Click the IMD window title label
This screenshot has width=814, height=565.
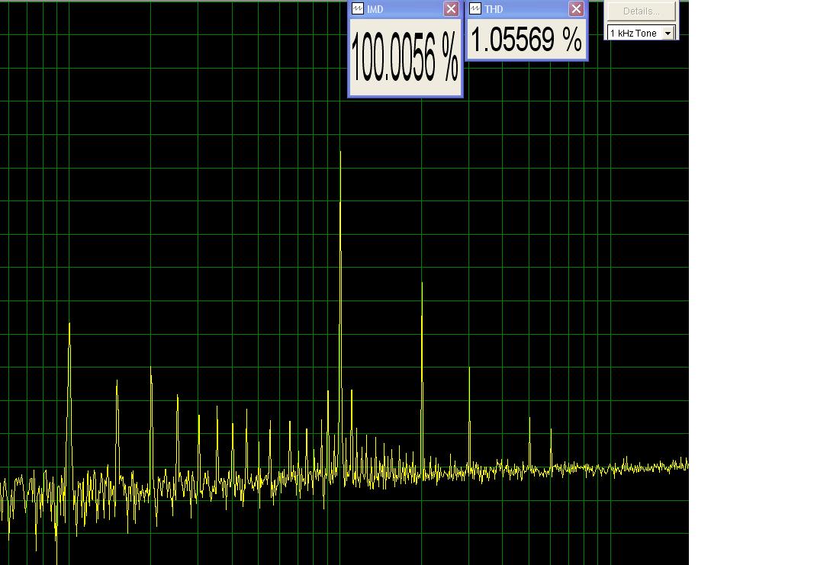click(375, 9)
